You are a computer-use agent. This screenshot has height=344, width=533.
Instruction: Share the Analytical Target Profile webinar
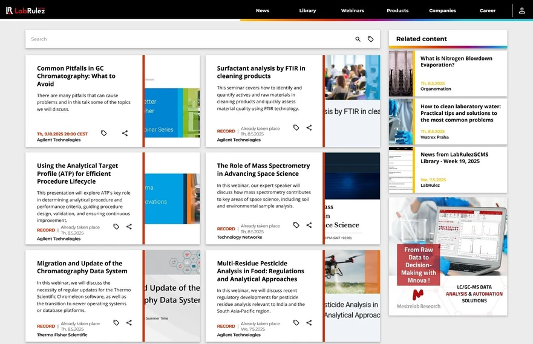pyautogui.click(x=129, y=226)
